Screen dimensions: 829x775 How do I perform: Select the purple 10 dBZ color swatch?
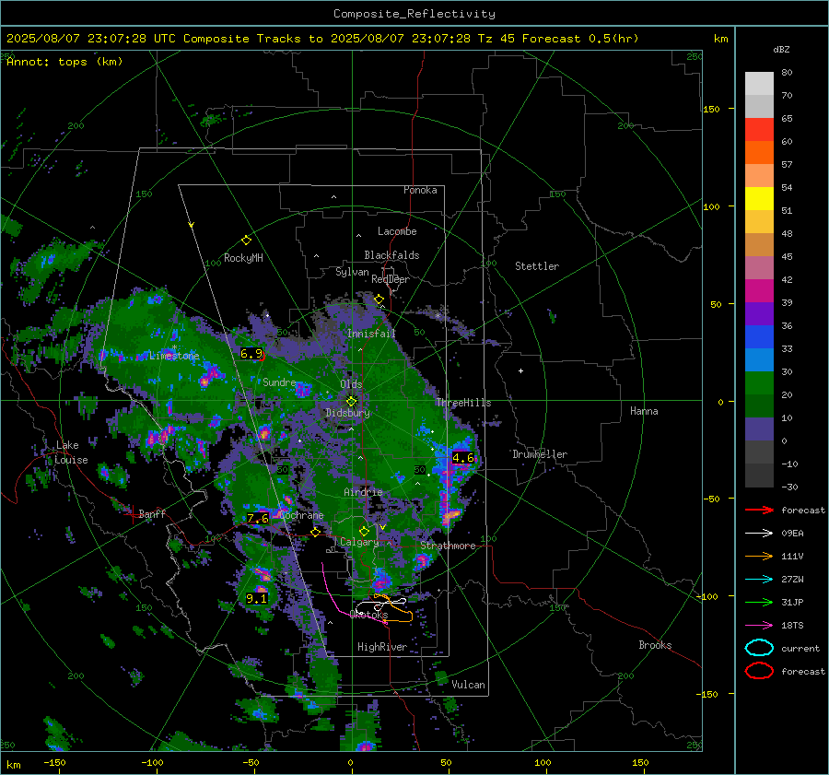click(x=759, y=429)
